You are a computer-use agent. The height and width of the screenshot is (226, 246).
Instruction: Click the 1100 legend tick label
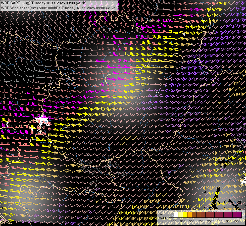tap(219, 221)
